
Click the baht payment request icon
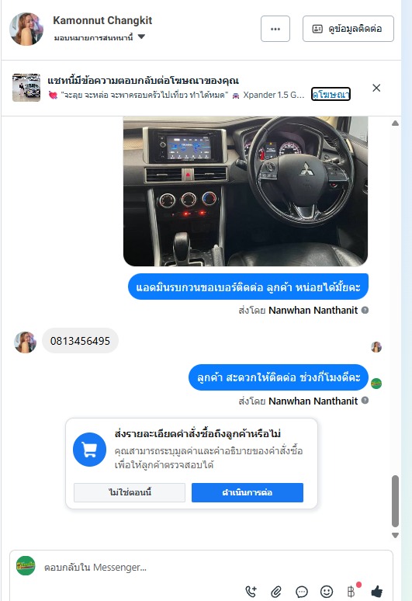(351, 592)
